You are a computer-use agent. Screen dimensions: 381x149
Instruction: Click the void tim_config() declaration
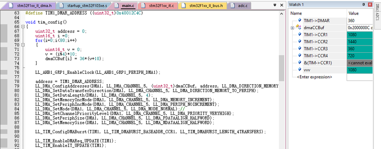[x=46, y=22]
